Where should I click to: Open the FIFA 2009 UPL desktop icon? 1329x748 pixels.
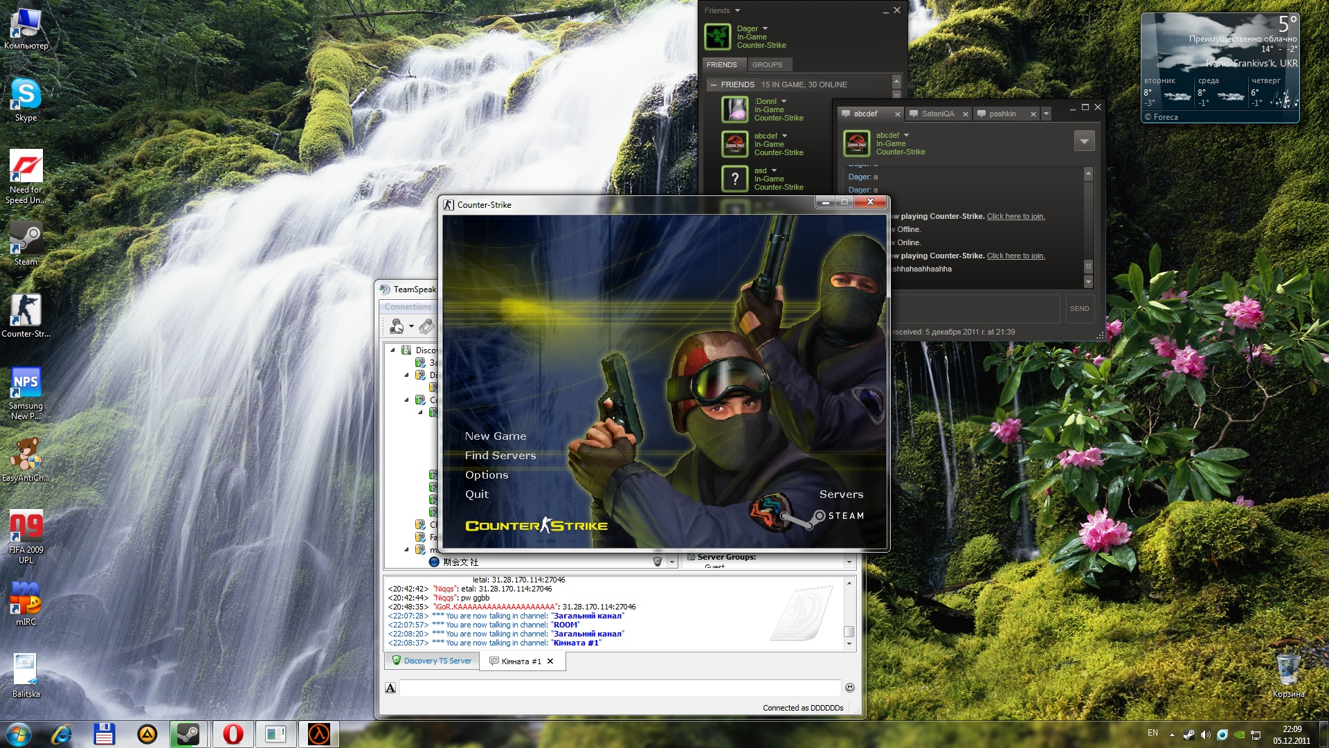pyautogui.click(x=26, y=528)
